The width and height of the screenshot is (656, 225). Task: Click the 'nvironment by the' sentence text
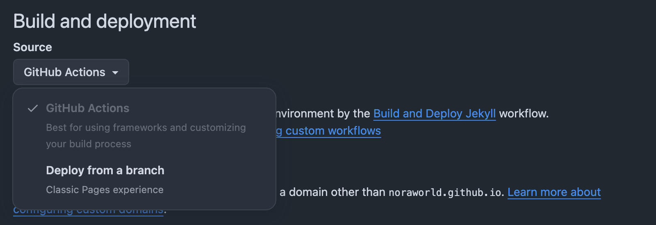pyautogui.click(x=323, y=113)
